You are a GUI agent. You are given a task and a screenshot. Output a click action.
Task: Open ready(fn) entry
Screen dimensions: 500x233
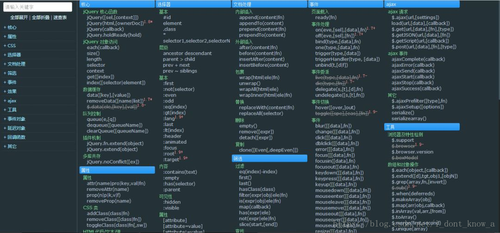(x=326, y=18)
